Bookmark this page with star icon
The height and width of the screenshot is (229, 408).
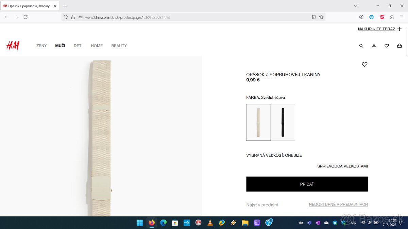321,17
